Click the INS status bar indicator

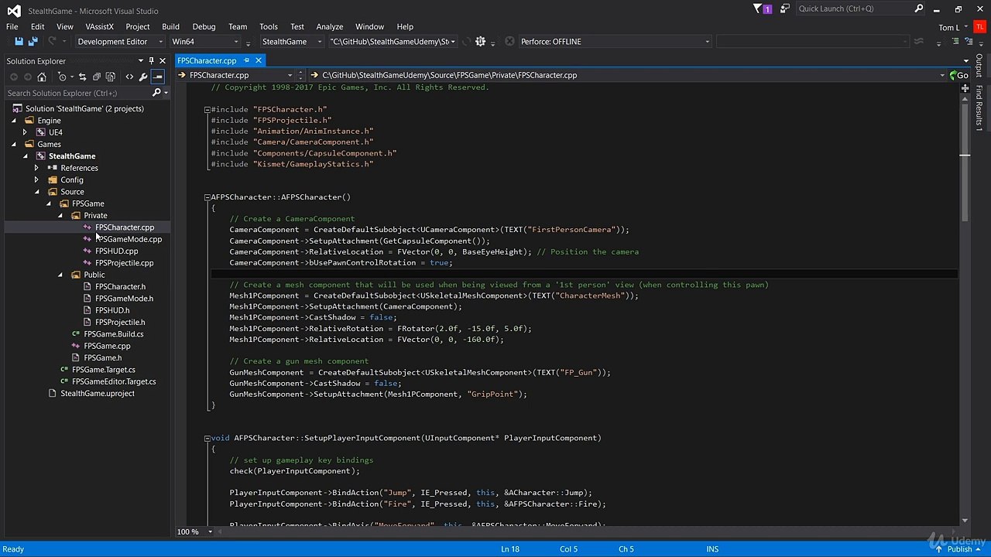[x=712, y=549]
